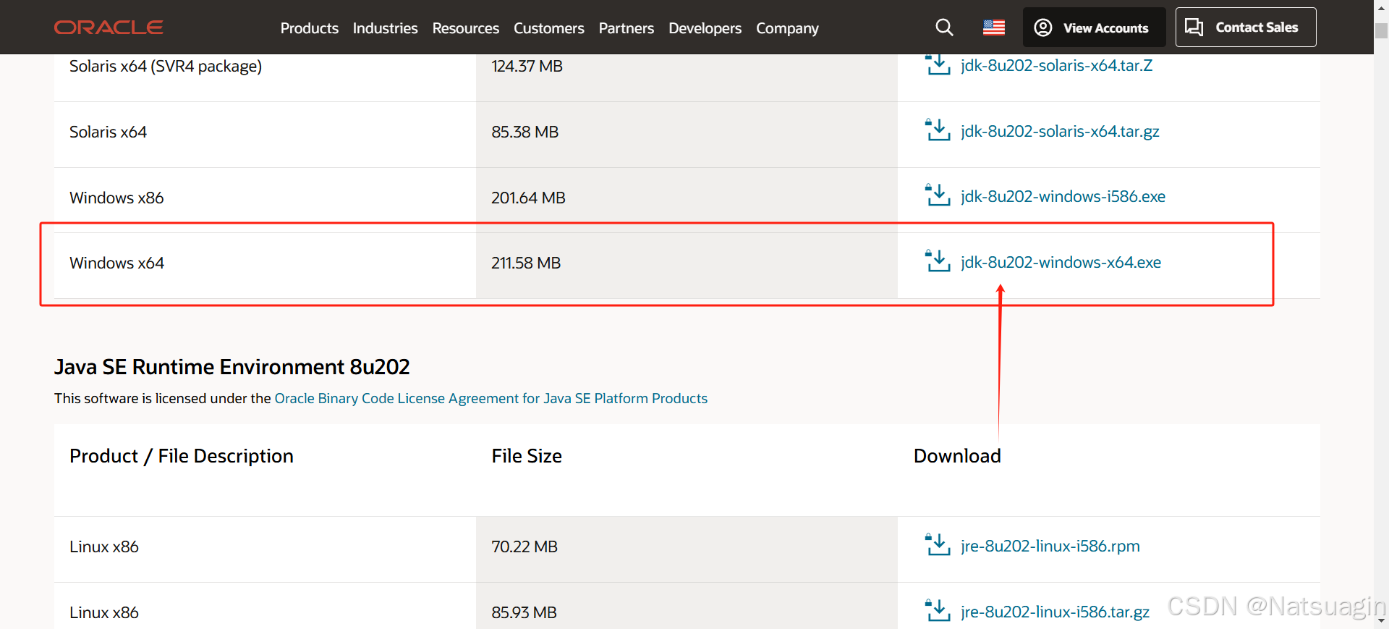Click the 'Download' column header
Screen dimensions: 1389x629
[957, 456]
